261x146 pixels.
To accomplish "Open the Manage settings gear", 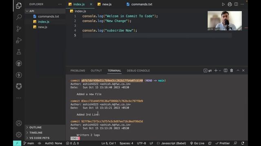I will tap(19, 135).
